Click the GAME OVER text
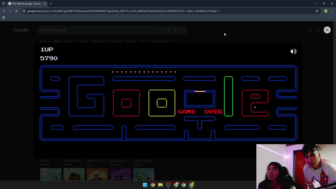336x189 pixels. pyautogui.click(x=200, y=112)
